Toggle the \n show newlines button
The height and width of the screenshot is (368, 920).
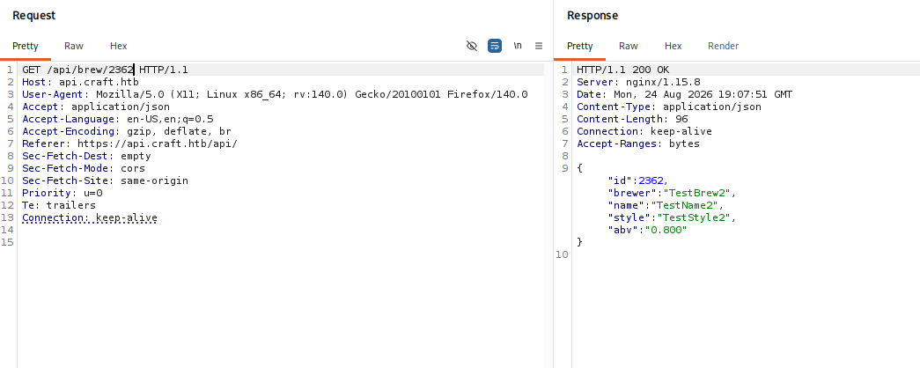[x=518, y=45]
